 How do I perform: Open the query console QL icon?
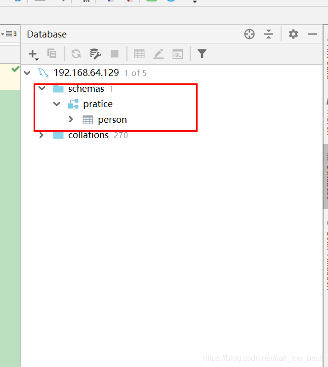(178, 54)
